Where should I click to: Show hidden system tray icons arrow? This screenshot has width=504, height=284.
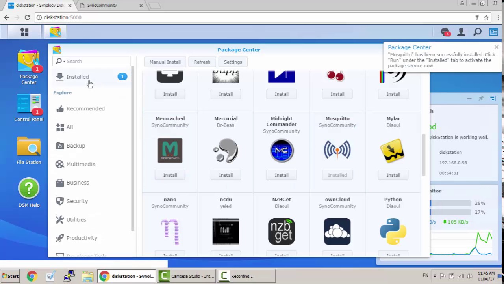coord(435,276)
